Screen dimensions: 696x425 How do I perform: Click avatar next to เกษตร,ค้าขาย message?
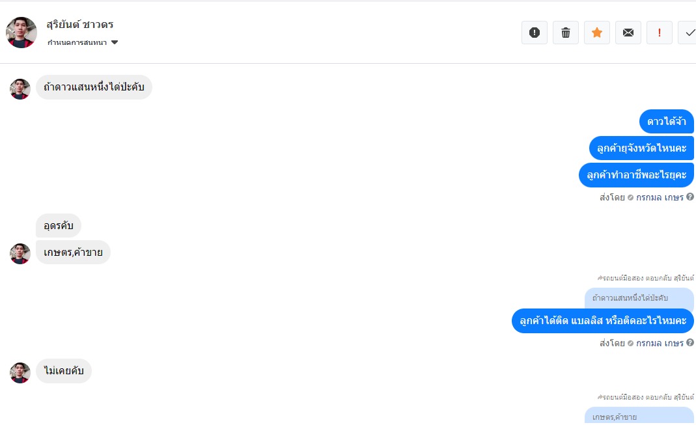(x=20, y=254)
